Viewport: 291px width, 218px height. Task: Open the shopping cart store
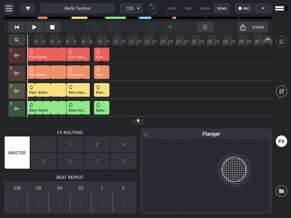(x=28, y=9)
